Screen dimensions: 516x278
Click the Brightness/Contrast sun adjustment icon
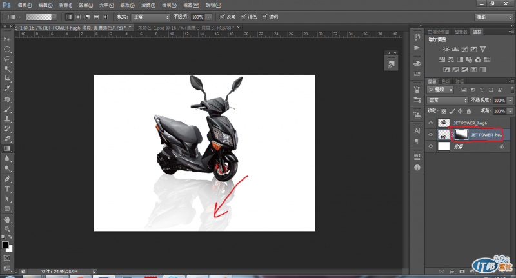[446, 49]
